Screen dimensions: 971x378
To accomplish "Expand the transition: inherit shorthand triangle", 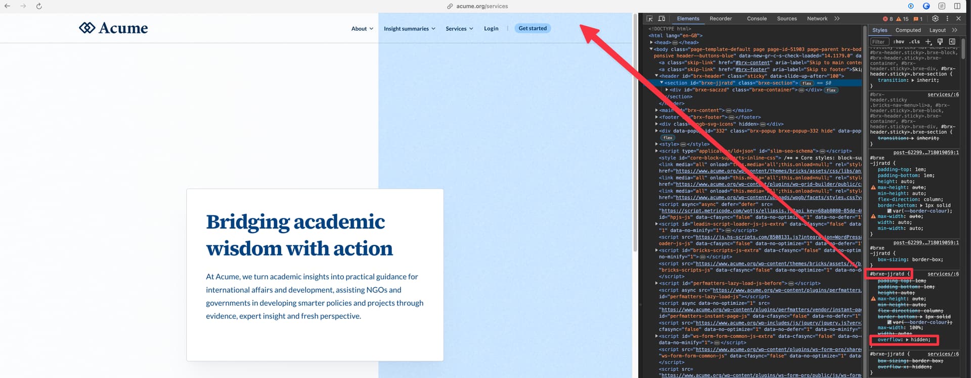I will click(x=913, y=80).
